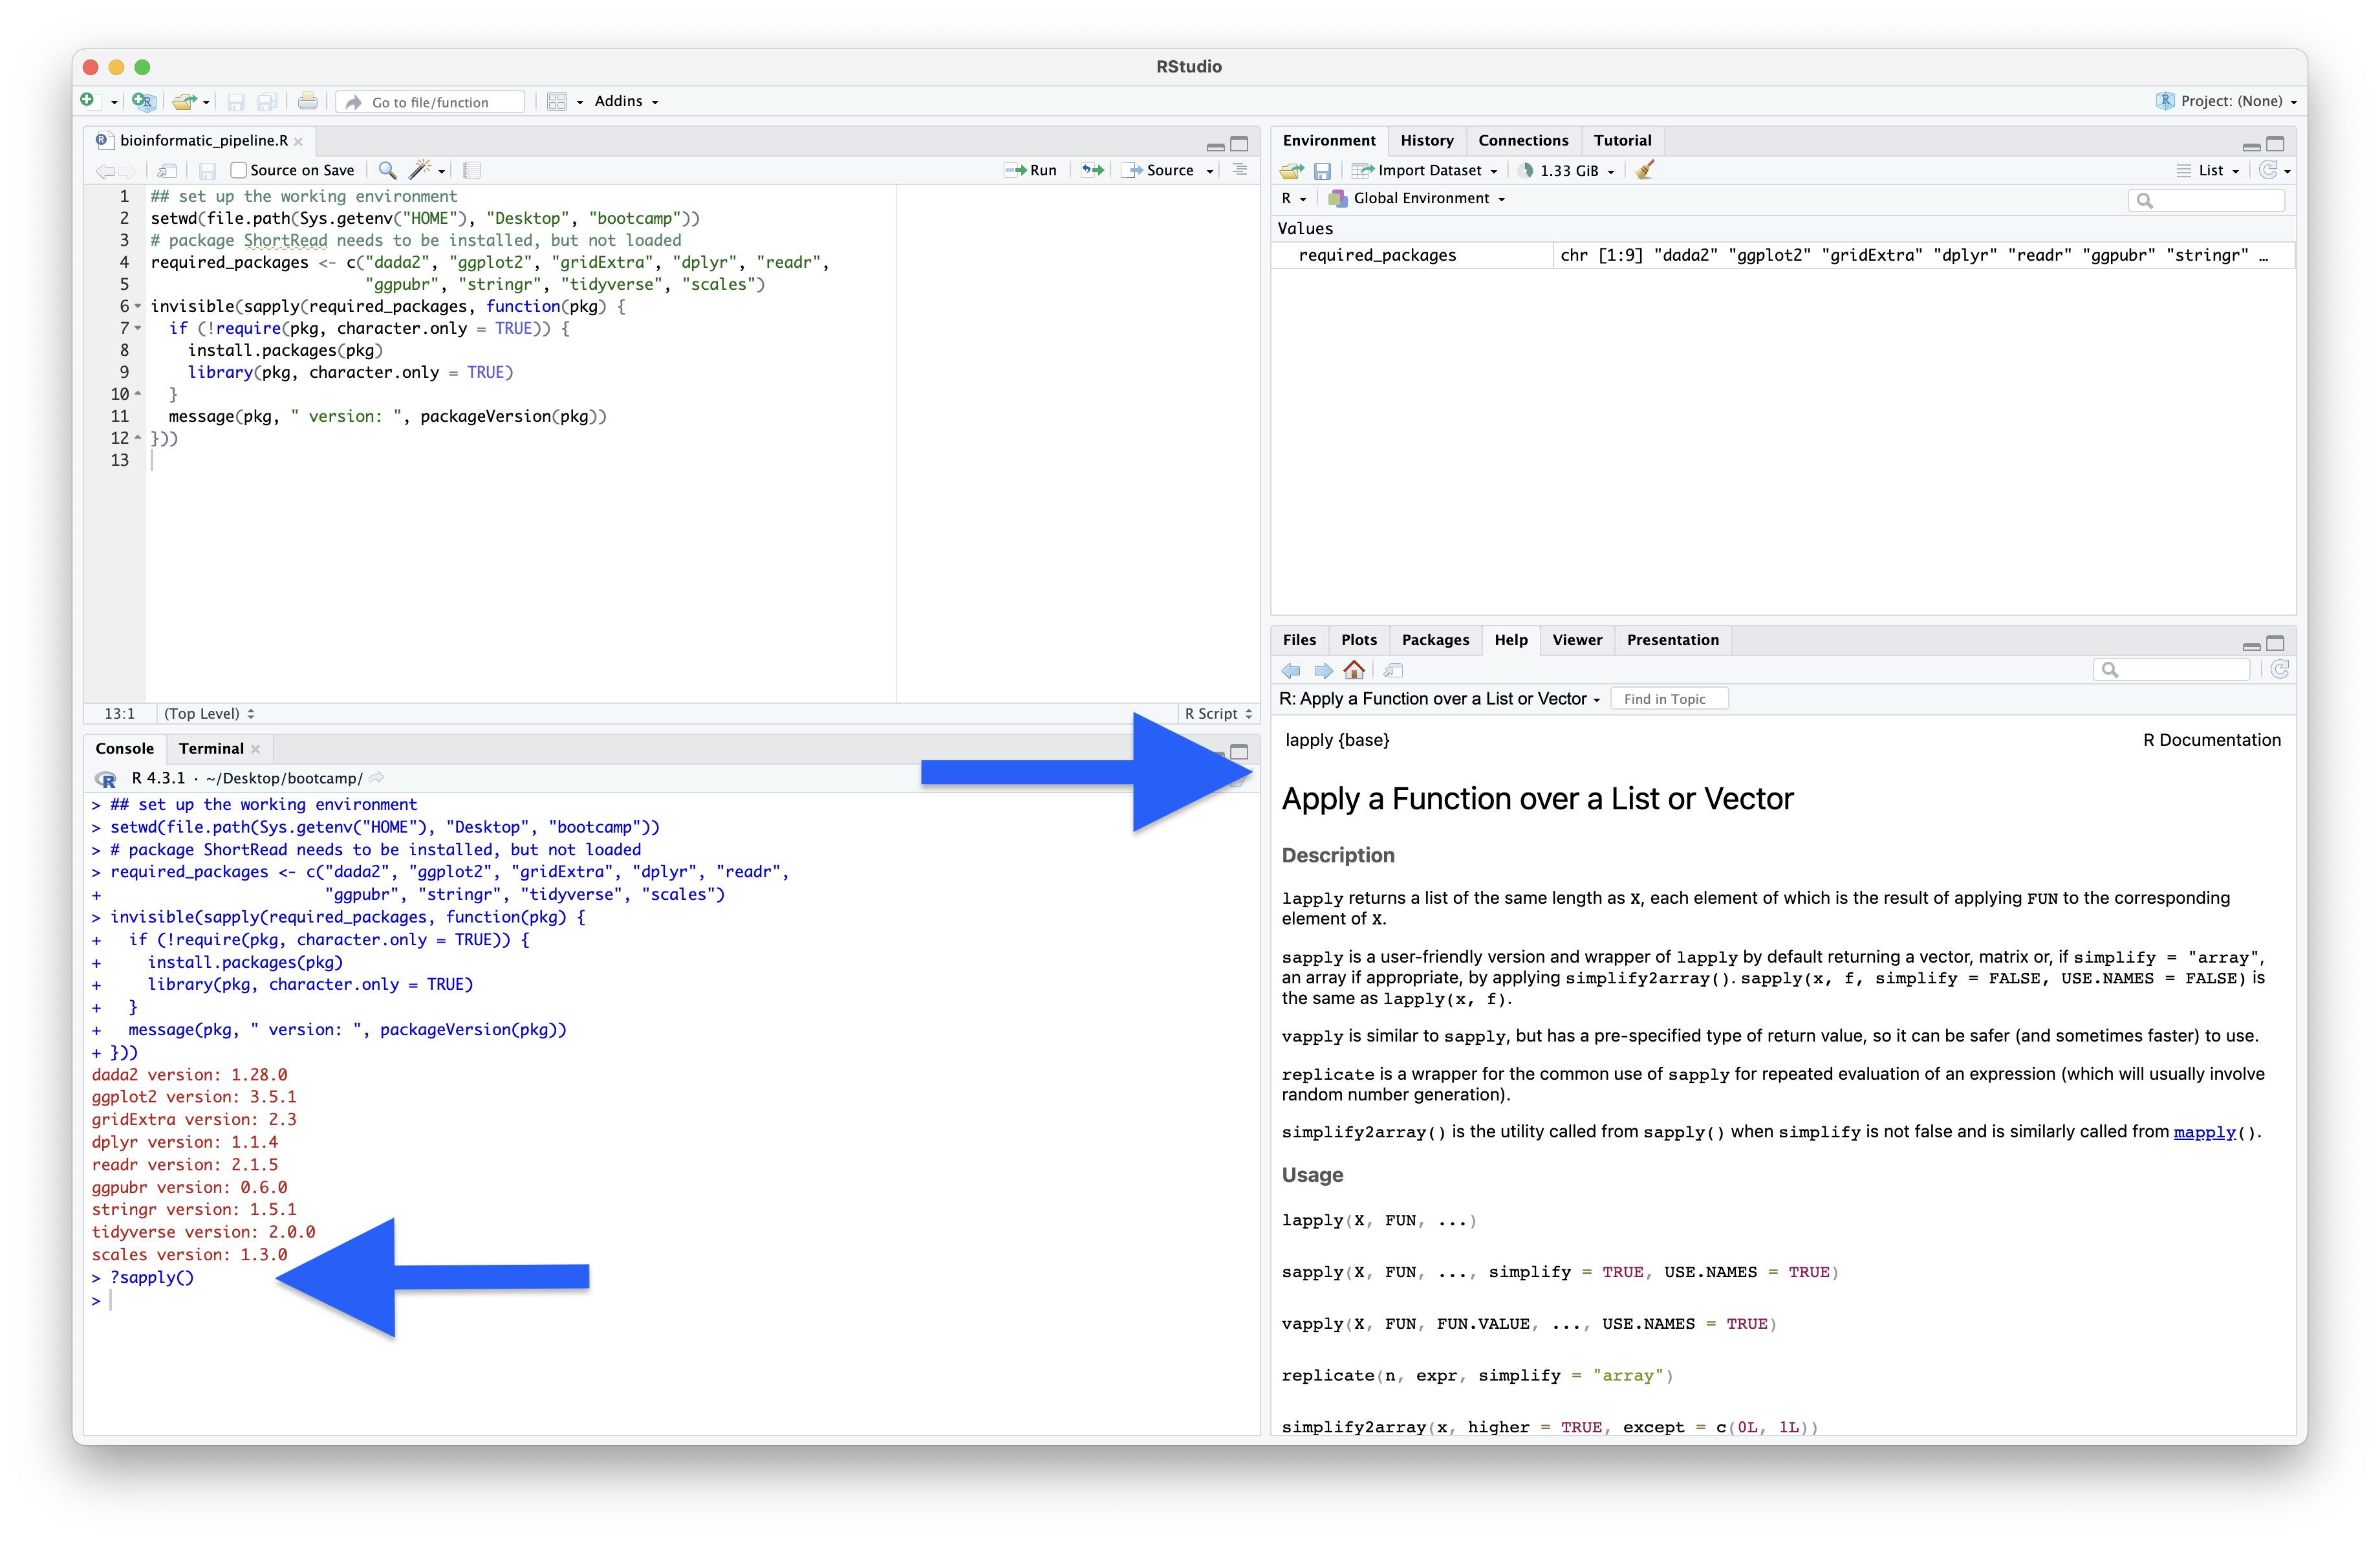Screen dimensions: 2380x1541
Task: Open the Import Dataset dropdown
Action: [1425, 170]
